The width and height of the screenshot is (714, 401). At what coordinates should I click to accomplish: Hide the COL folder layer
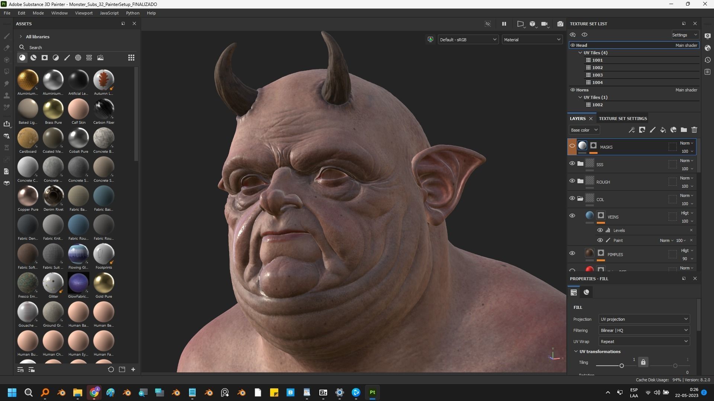click(572, 198)
